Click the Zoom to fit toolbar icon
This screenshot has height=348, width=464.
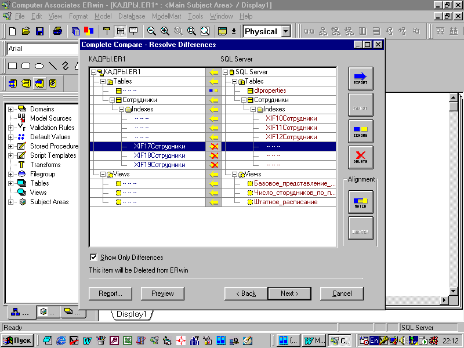click(x=205, y=31)
